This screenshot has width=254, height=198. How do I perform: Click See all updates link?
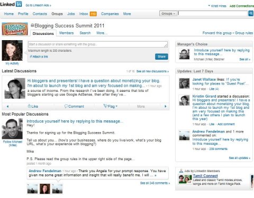click(x=239, y=158)
